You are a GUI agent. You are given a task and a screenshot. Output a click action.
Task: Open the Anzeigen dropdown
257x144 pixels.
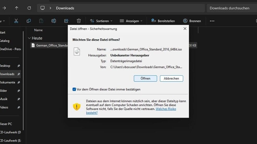point(131,21)
